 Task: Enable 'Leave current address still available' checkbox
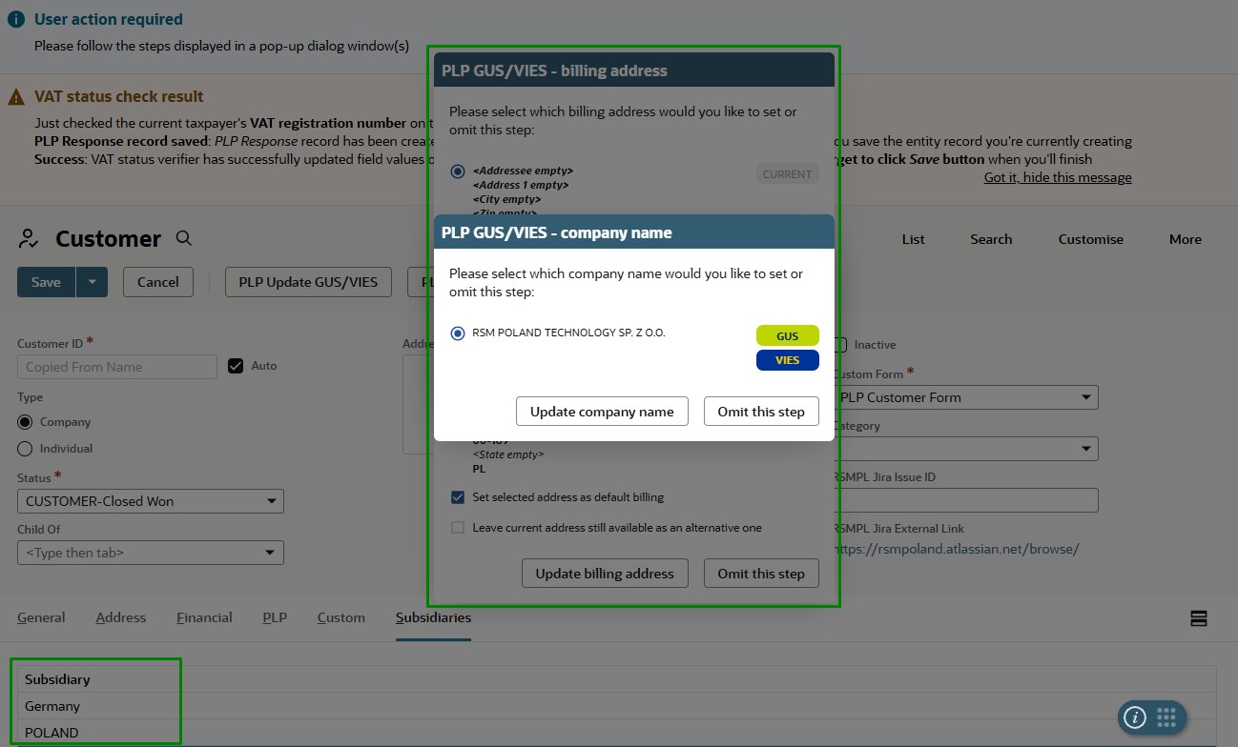[458, 528]
